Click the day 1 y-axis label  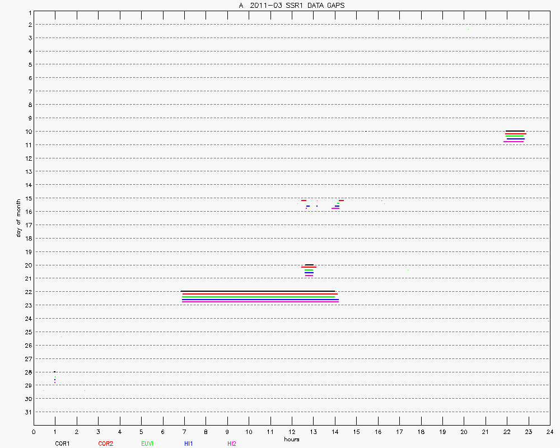[x=29, y=11]
